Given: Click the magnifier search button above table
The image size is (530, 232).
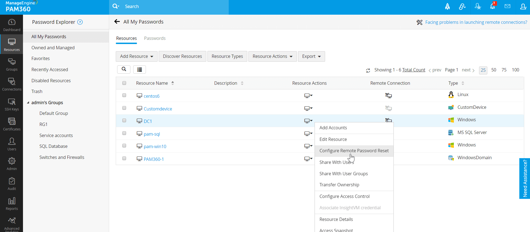Looking at the screenshot, I should tap(124, 69).
